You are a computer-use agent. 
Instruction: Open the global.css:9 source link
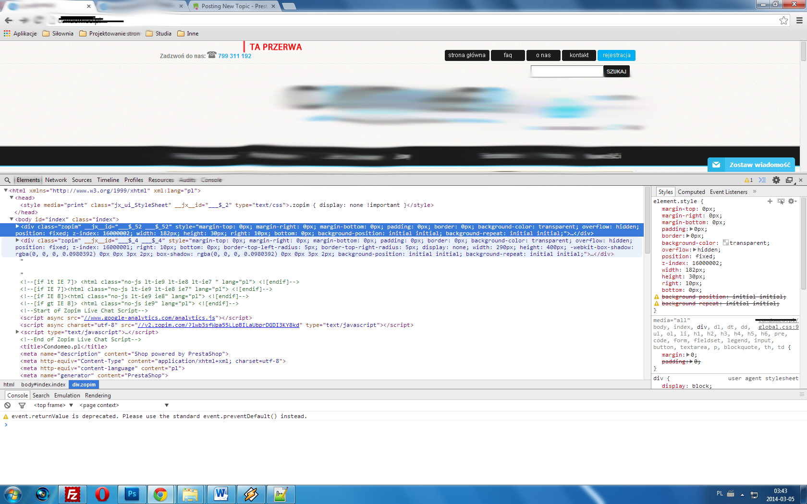pyautogui.click(x=778, y=327)
